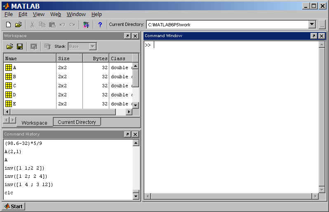Select variable B matrix icon
The image size is (329, 212).
(9, 77)
